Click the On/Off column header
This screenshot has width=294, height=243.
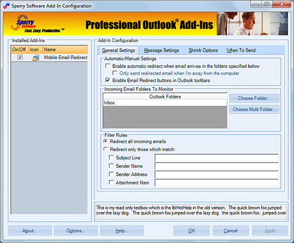click(20, 50)
